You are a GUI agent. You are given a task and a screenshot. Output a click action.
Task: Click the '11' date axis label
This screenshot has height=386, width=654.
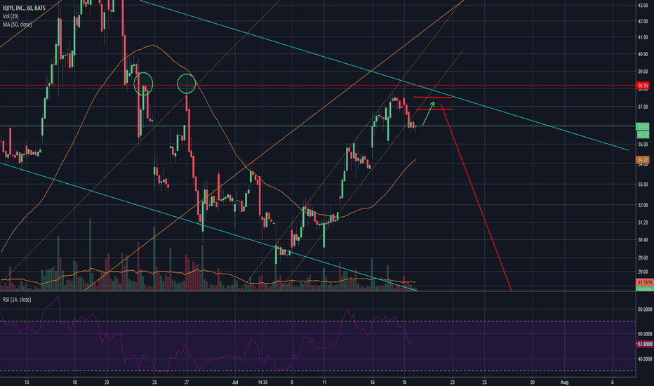(x=324, y=382)
